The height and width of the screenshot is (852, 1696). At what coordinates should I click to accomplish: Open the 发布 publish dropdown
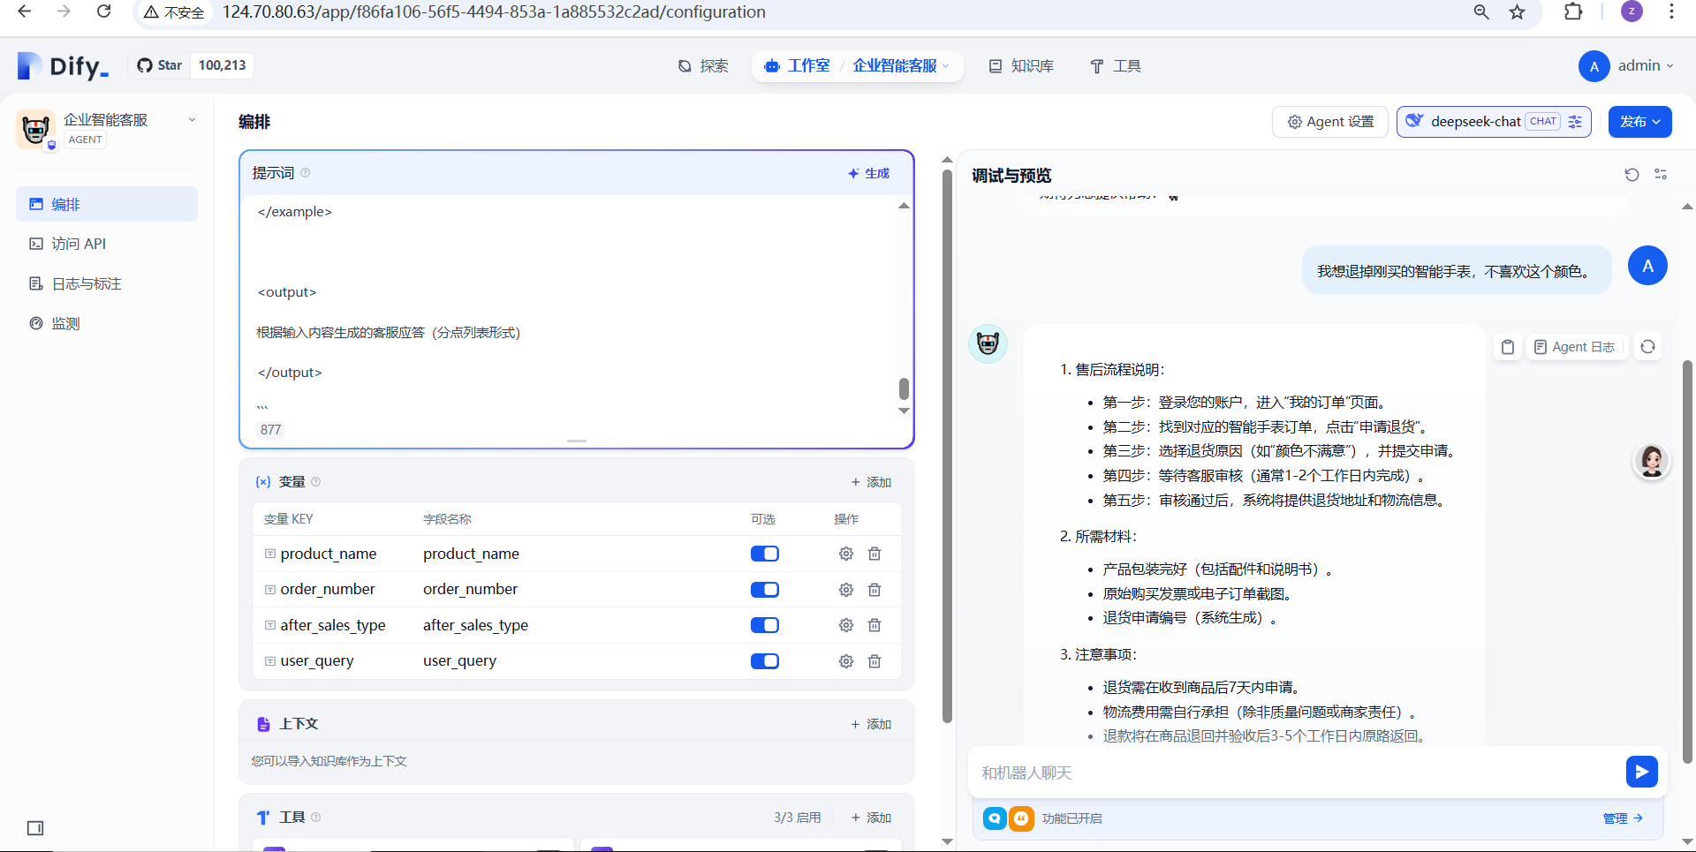[1640, 122]
